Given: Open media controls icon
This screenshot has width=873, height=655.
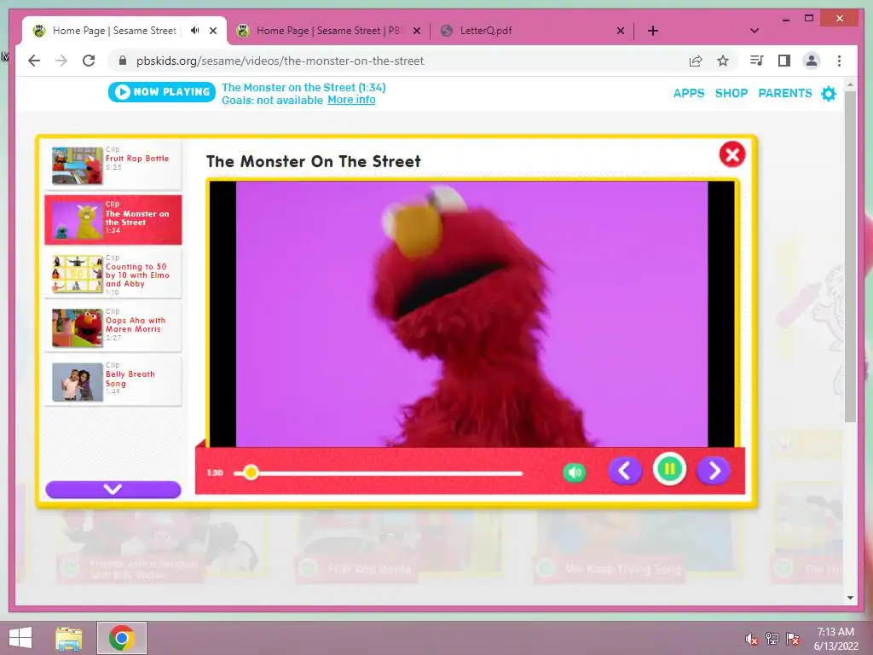Looking at the screenshot, I should [x=757, y=61].
